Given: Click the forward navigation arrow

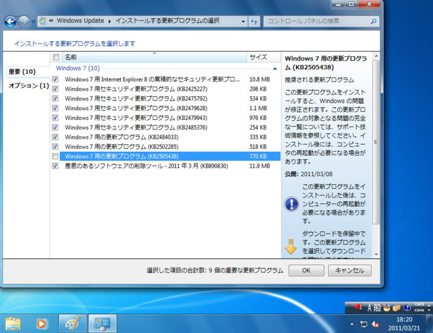Looking at the screenshot, I should [24, 21].
